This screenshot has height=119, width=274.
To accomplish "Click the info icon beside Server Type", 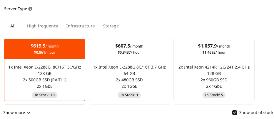I will click(30, 9).
